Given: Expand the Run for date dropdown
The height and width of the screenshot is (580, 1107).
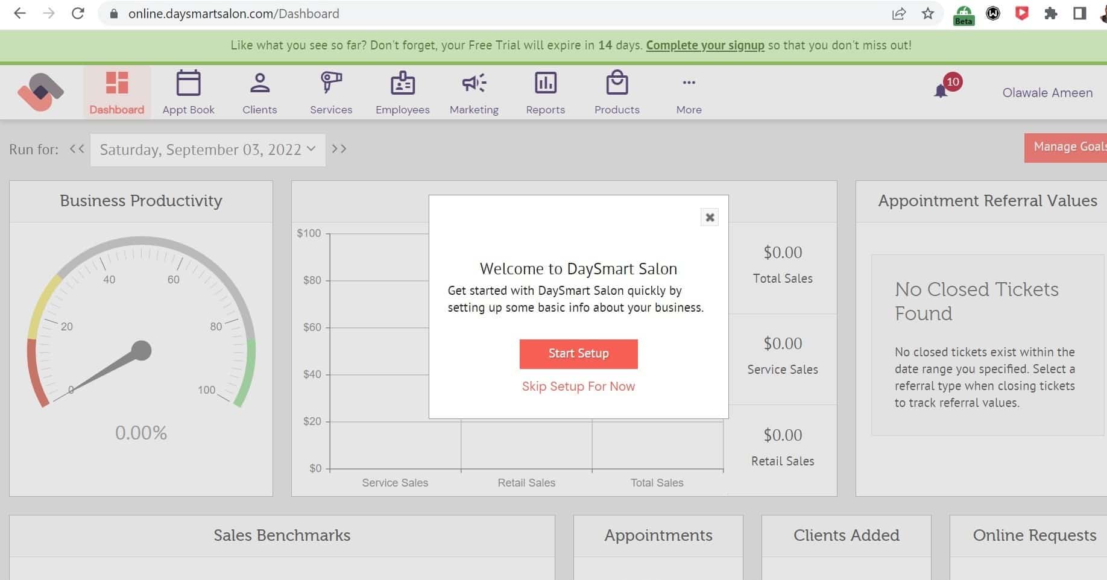Looking at the screenshot, I should coord(207,150).
